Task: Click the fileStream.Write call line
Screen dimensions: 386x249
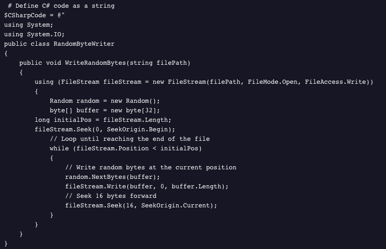Action: pos(147,187)
